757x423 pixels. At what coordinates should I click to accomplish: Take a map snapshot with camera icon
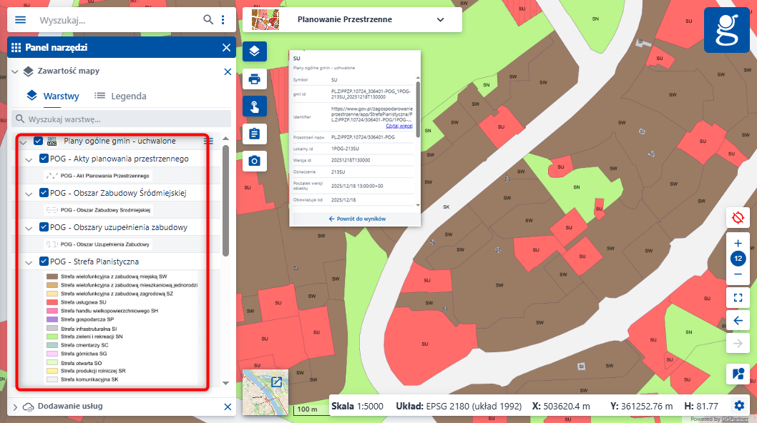(x=254, y=161)
